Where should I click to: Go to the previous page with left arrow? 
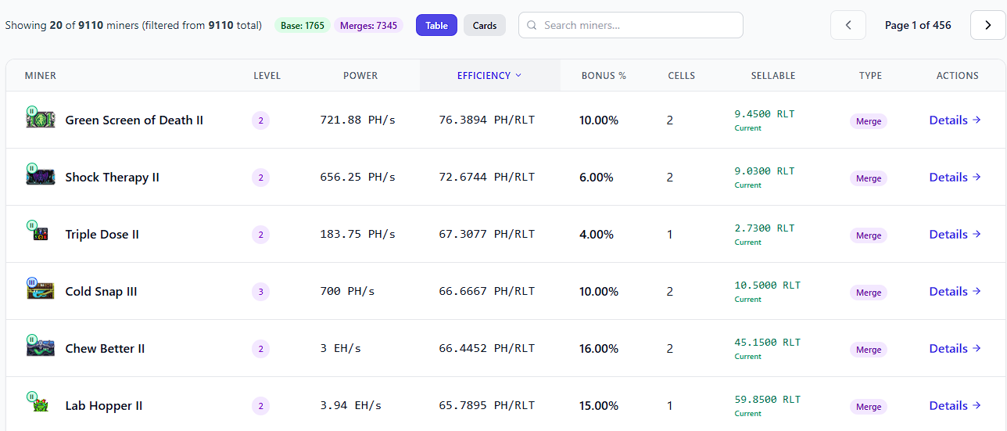(848, 25)
